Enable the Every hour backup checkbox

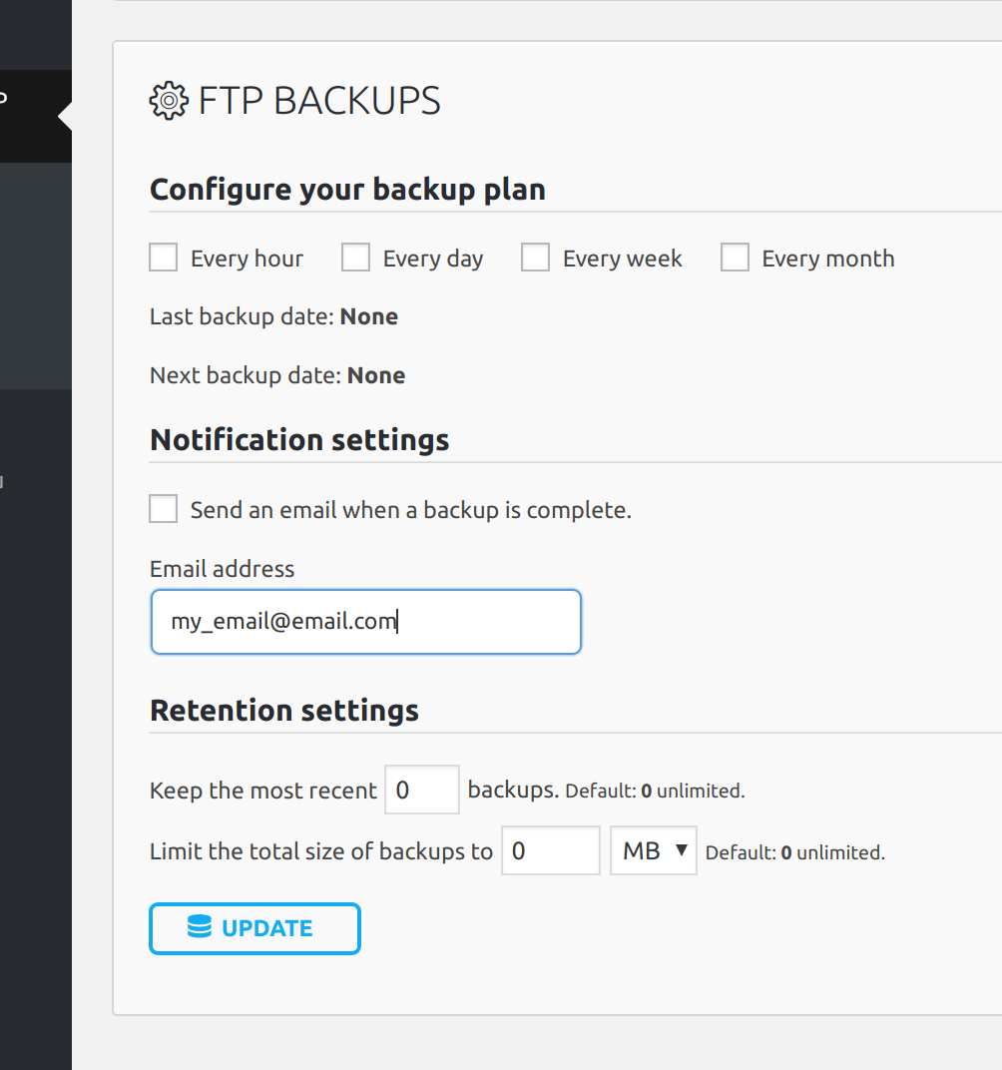click(x=164, y=258)
